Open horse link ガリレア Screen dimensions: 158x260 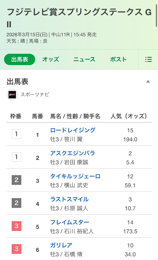pyautogui.click(x=61, y=245)
